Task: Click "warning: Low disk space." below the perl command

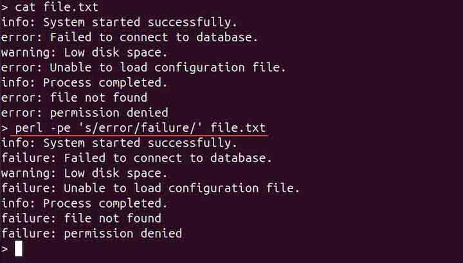Action: (x=84, y=173)
